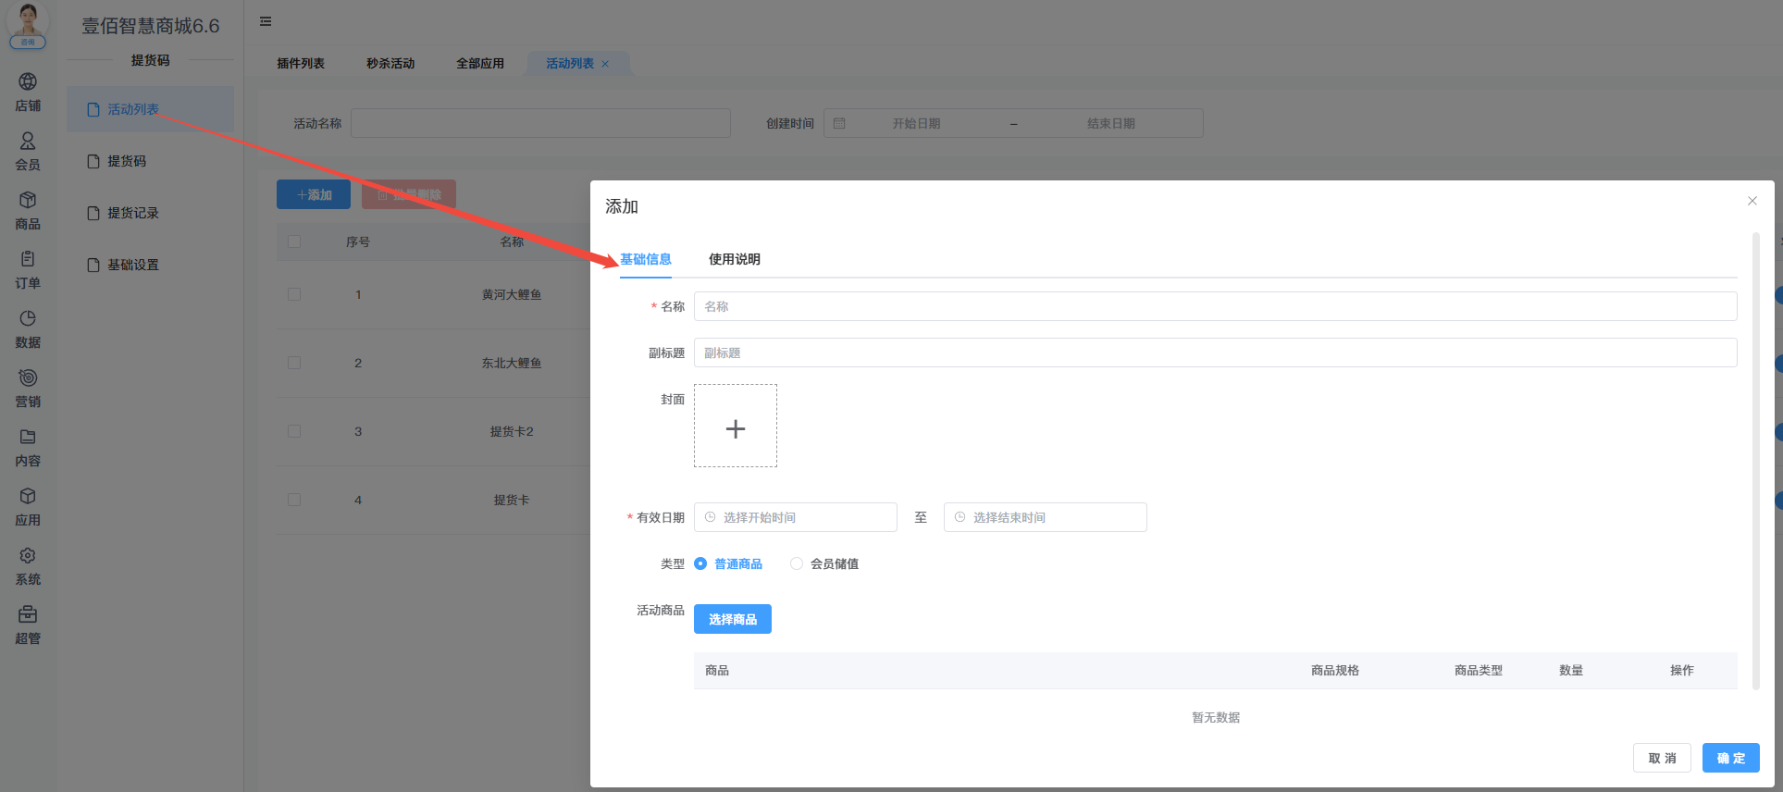Close the 活动列表 tab with its x
1783x792 pixels.
point(605,64)
